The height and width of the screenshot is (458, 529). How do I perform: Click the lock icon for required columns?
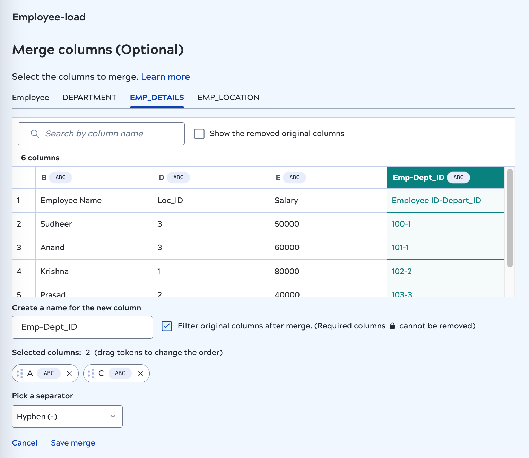tap(392, 326)
